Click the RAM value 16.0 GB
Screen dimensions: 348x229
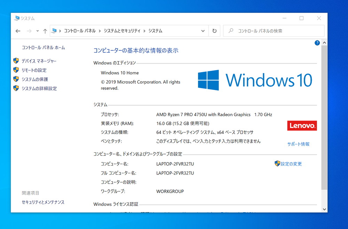(x=164, y=123)
